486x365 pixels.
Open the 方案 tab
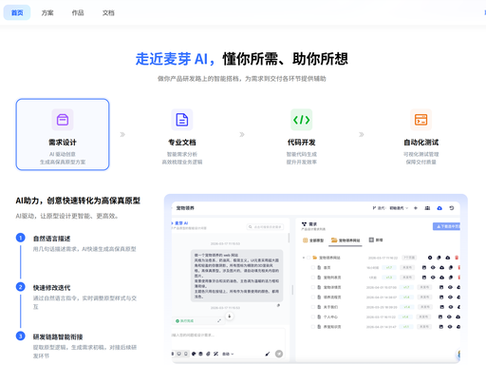(47, 12)
